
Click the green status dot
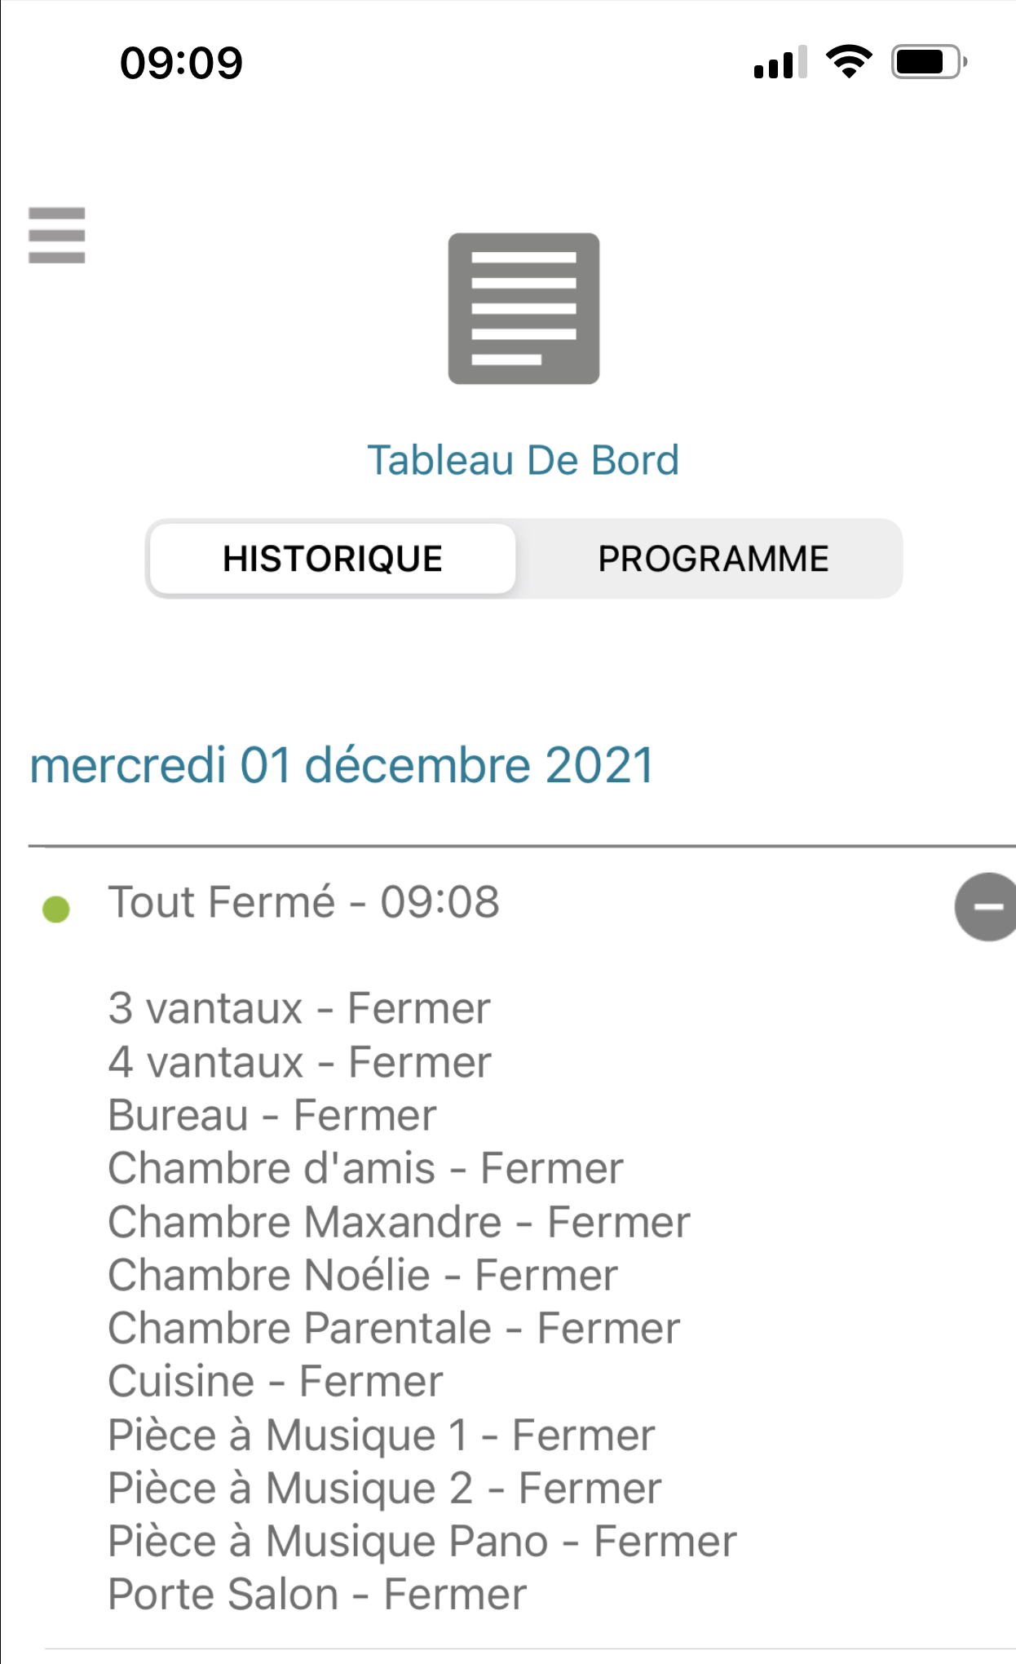(x=56, y=909)
